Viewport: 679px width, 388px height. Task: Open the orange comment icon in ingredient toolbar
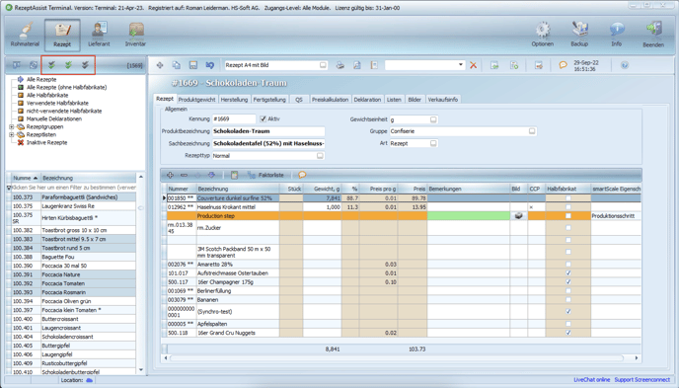[x=302, y=175]
